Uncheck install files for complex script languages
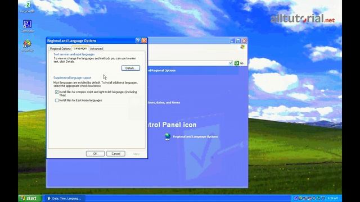This screenshot has width=360, height=202. tap(57, 92)
